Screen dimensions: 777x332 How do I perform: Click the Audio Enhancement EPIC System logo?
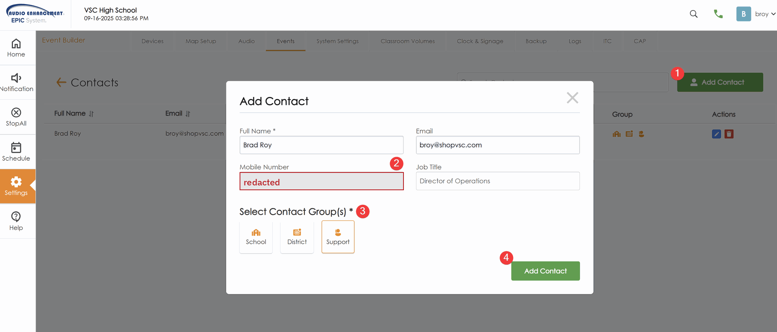click(35, 14)
